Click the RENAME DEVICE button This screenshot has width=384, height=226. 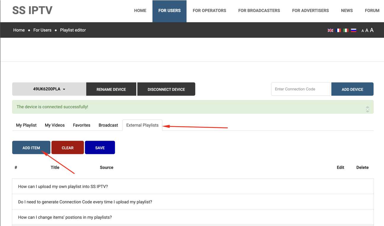tap(111, 89)
